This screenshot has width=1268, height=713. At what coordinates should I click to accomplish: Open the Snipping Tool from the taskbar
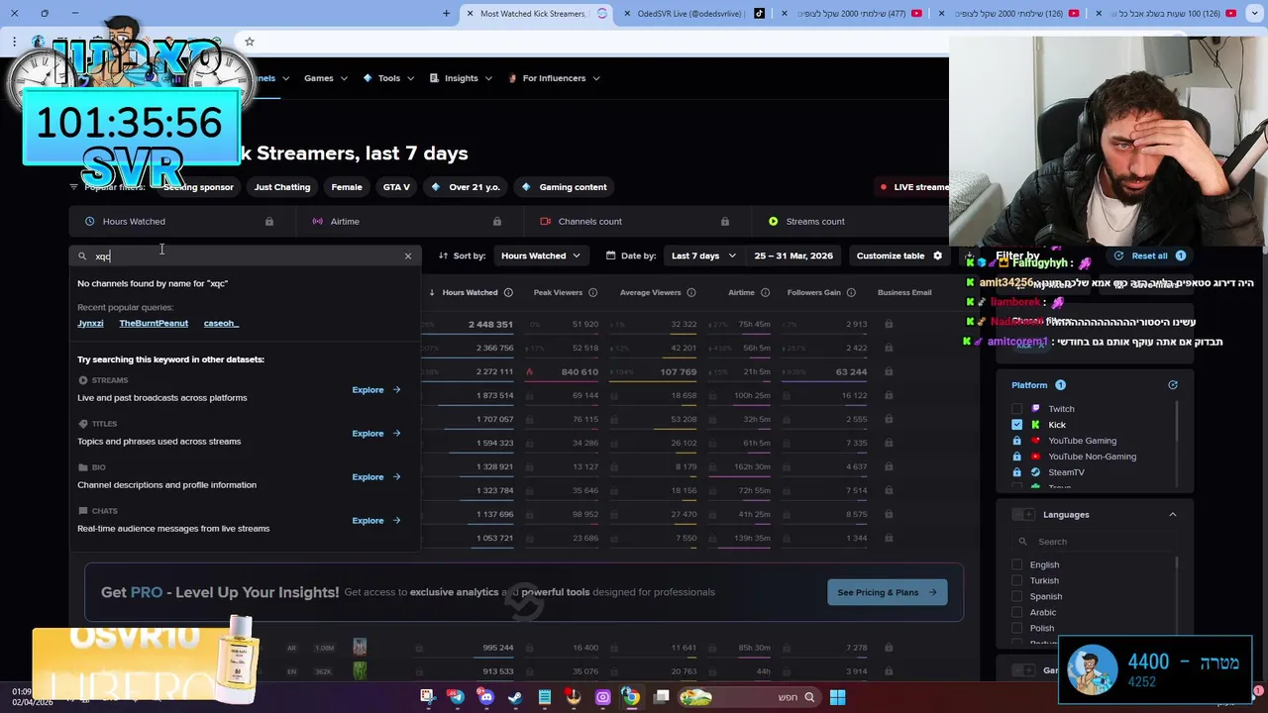point(427,697)
